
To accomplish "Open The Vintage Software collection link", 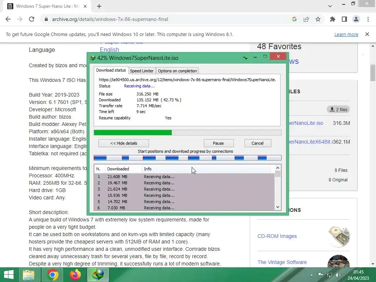I will (282, 262).
